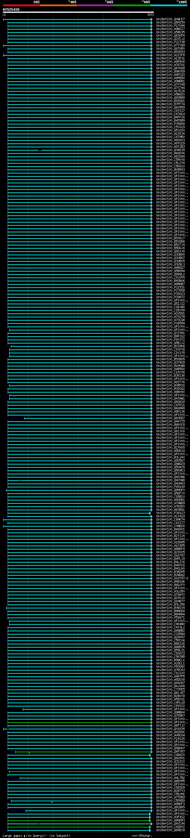Click the UniRef100_Q6XEB7 alignment bar
The width and height of the screenshot is (190, 838).
pos(88,418)
